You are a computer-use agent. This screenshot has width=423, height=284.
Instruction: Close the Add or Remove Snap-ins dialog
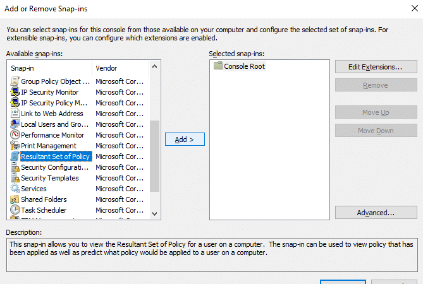[x=415, y=8]
